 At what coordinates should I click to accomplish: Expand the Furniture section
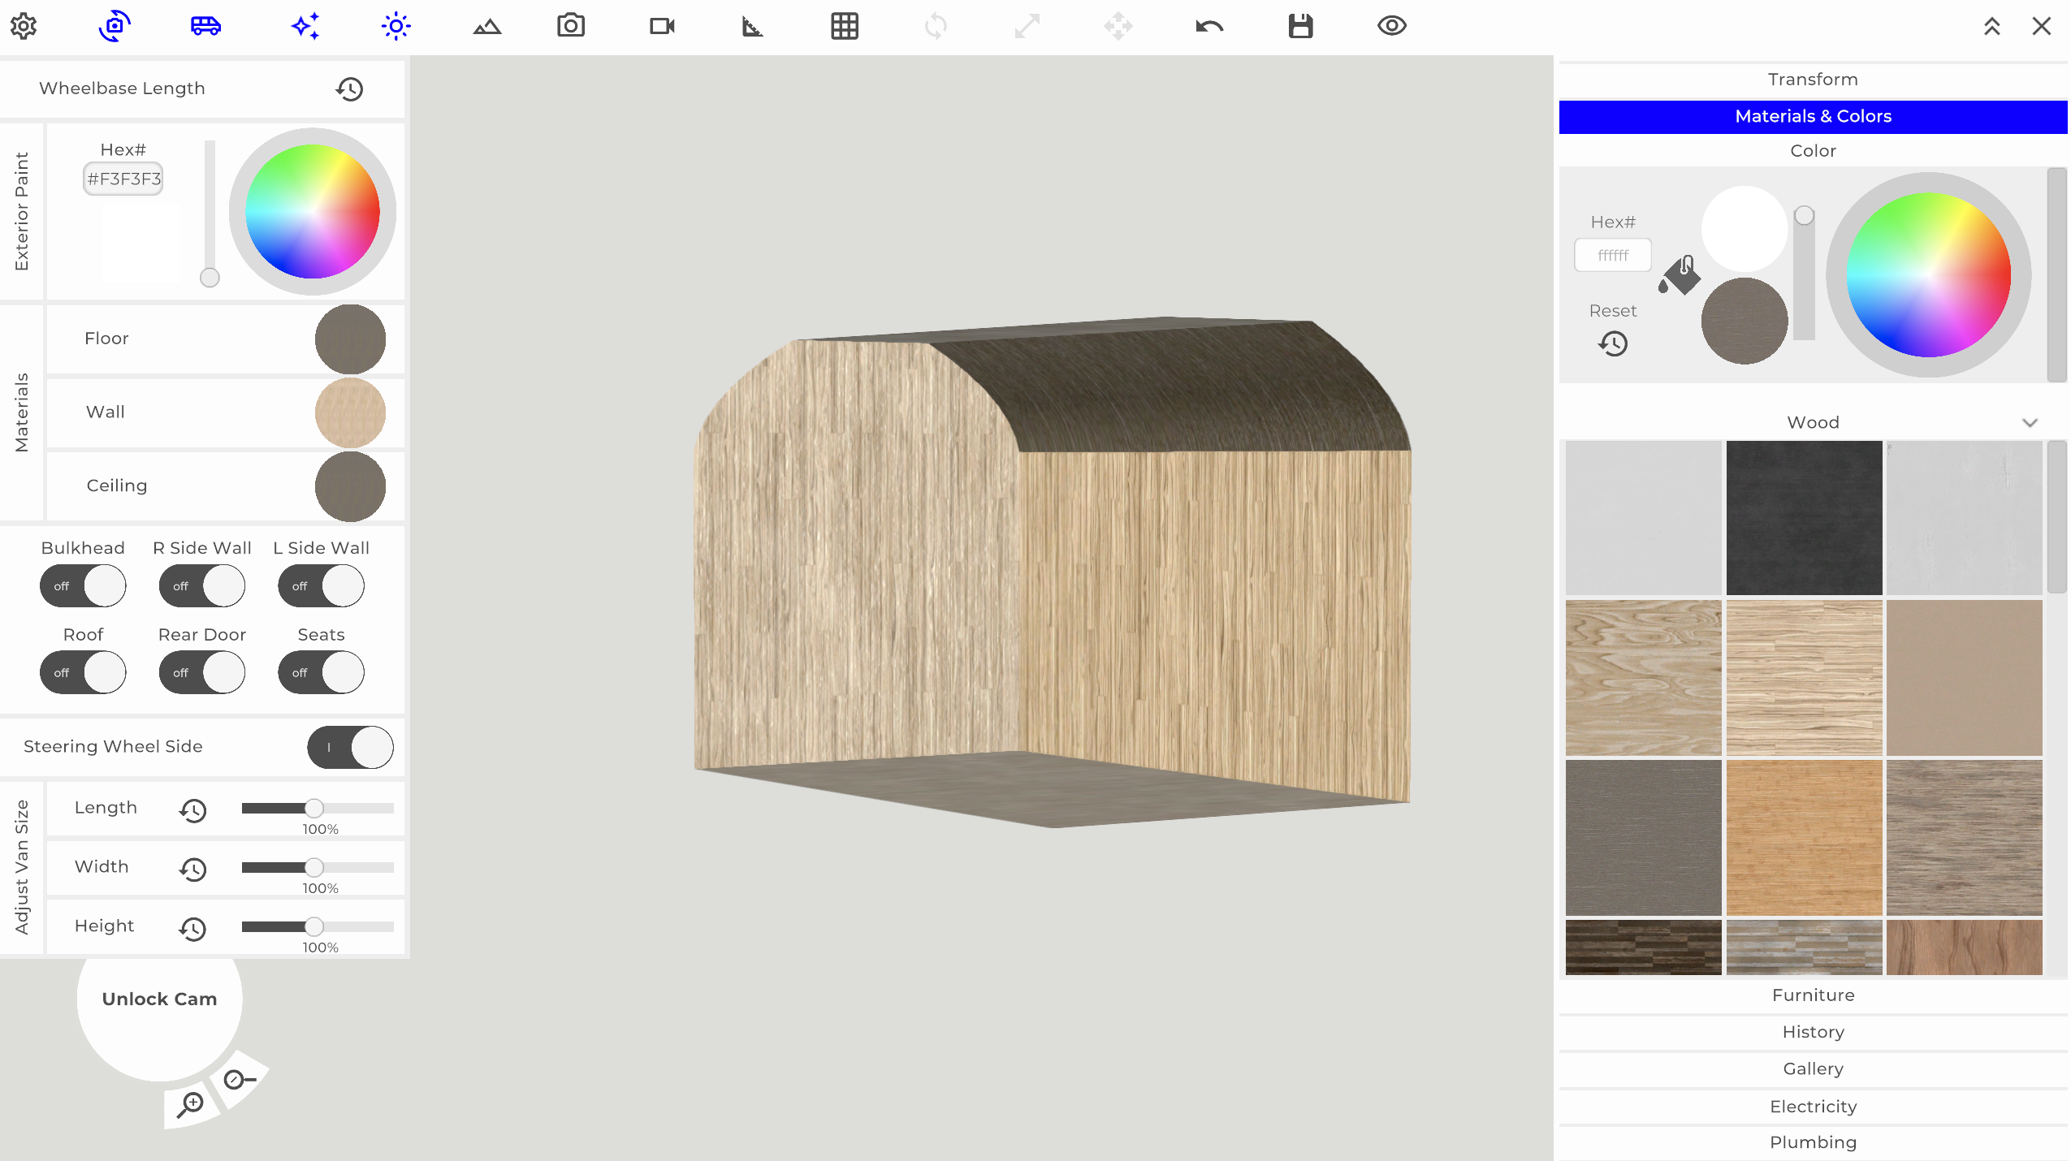click(1813, 995)
